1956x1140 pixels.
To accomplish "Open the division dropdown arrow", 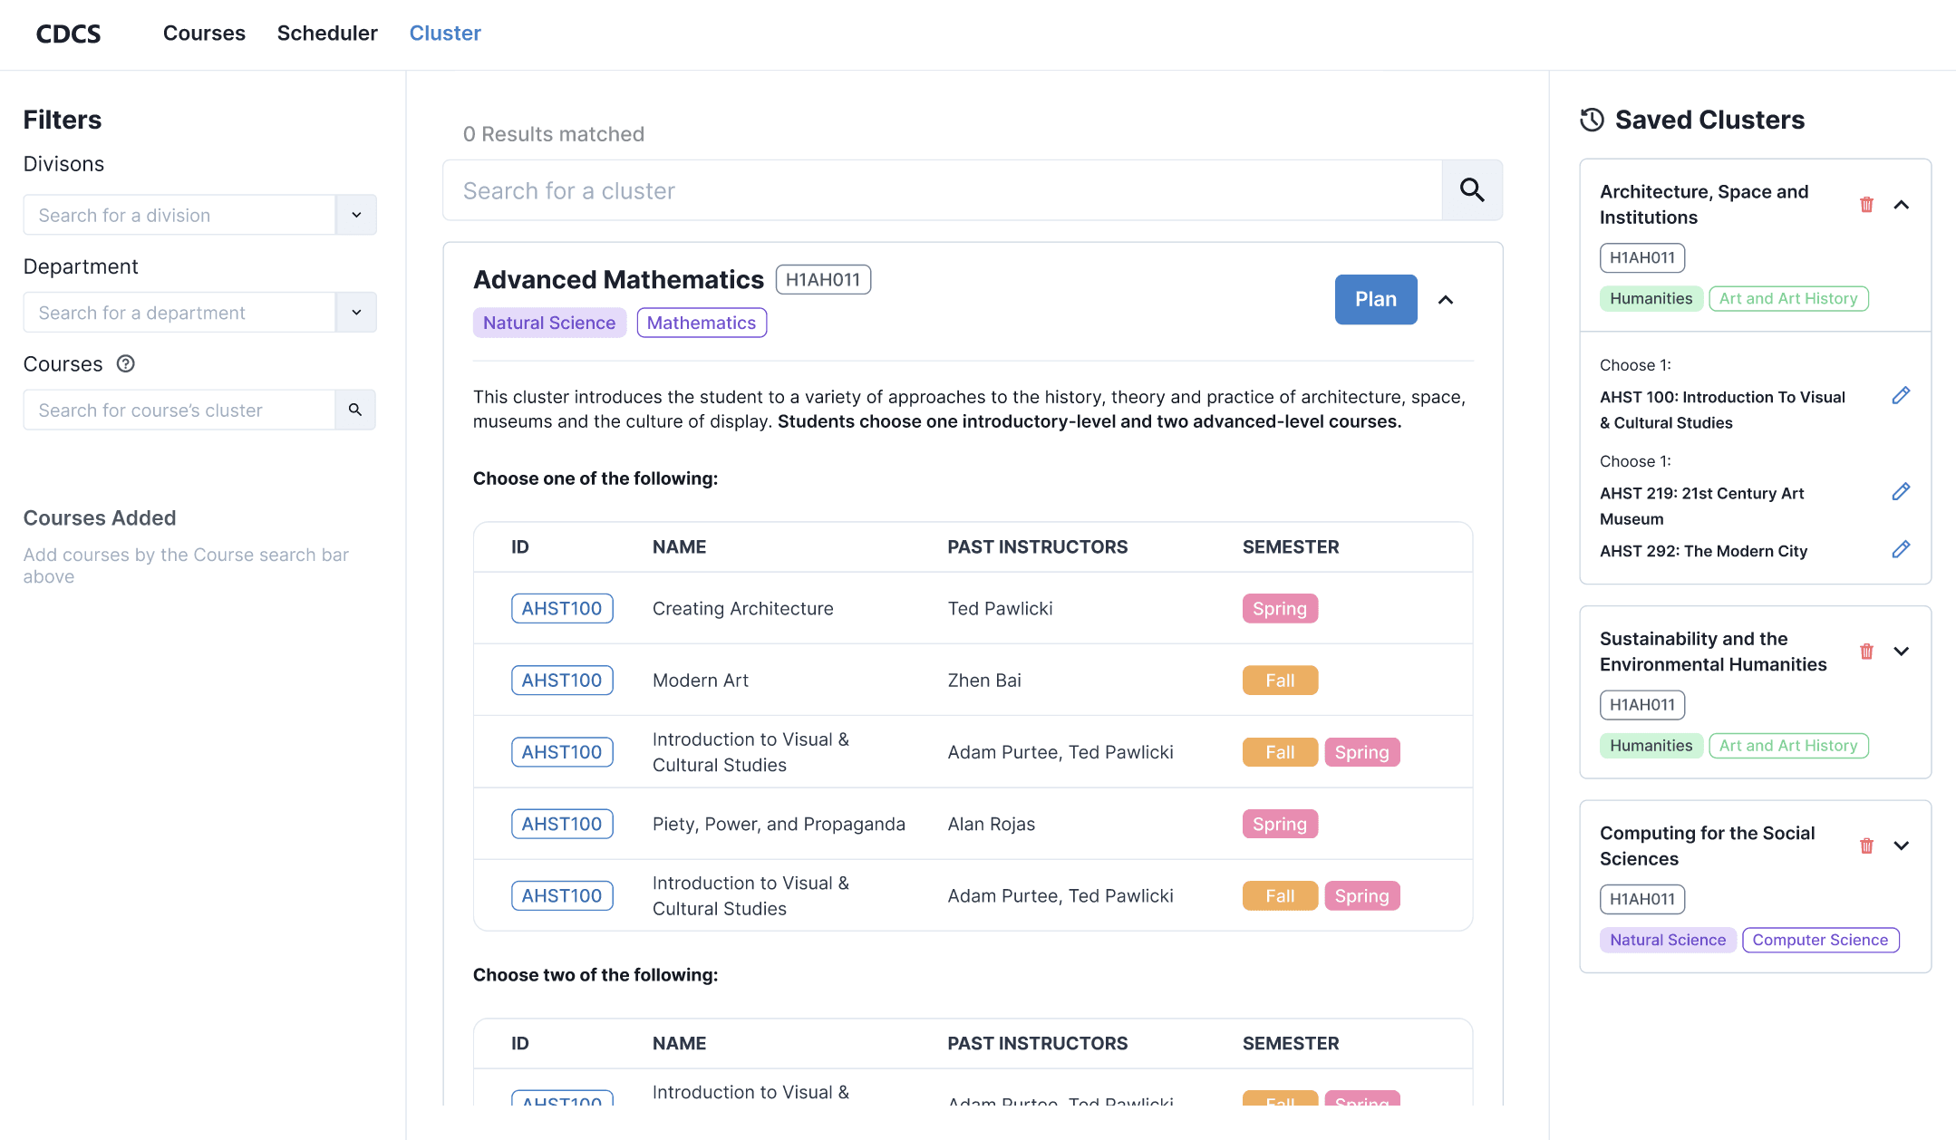I will click(356, 215).
